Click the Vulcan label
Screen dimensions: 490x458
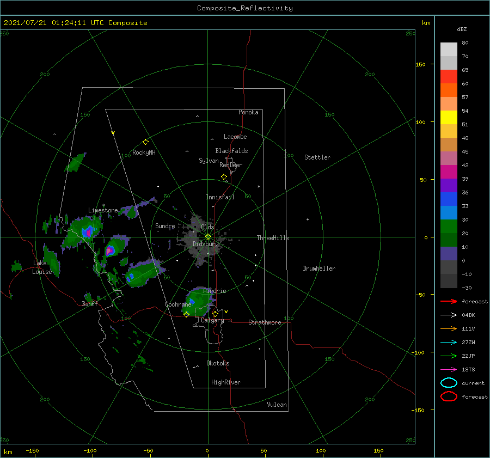pos(277,405)
